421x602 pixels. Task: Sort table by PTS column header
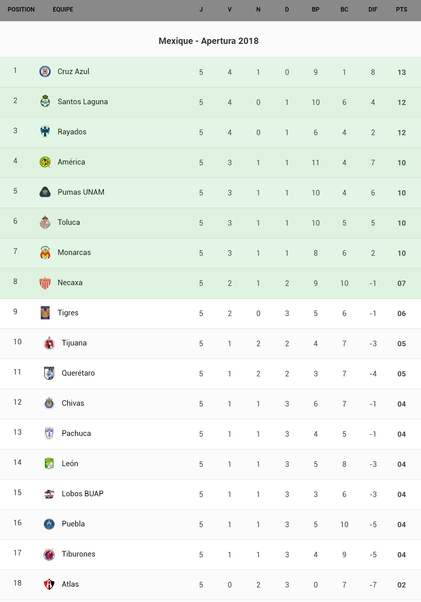click(x=401, y=10)
